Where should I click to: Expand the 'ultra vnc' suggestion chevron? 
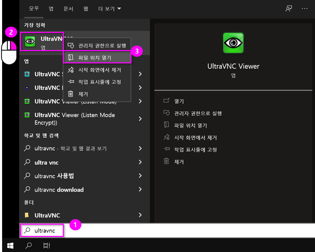140,162
